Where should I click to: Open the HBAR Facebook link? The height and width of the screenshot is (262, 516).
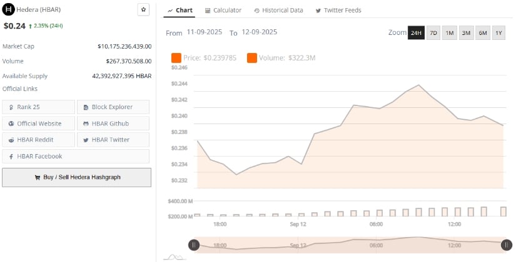point(76,157)
